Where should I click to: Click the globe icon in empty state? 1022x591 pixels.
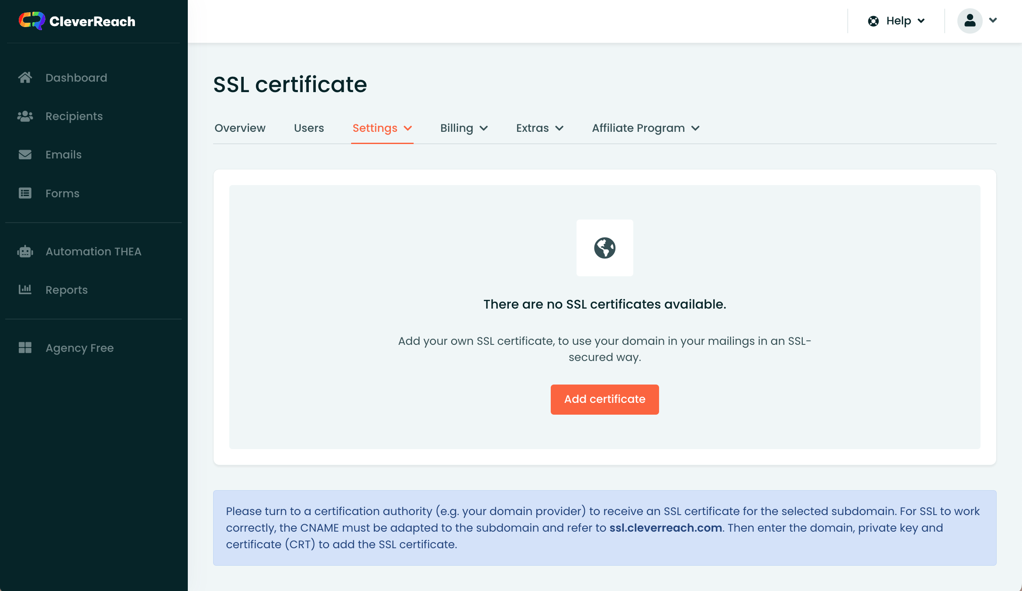click(x=604, y=248)
